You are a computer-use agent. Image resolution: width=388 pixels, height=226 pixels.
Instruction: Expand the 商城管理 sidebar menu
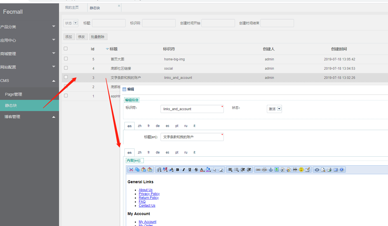point(29,53)
